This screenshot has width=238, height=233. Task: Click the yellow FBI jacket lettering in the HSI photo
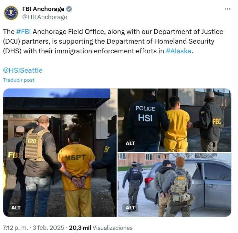coord(217,122)
